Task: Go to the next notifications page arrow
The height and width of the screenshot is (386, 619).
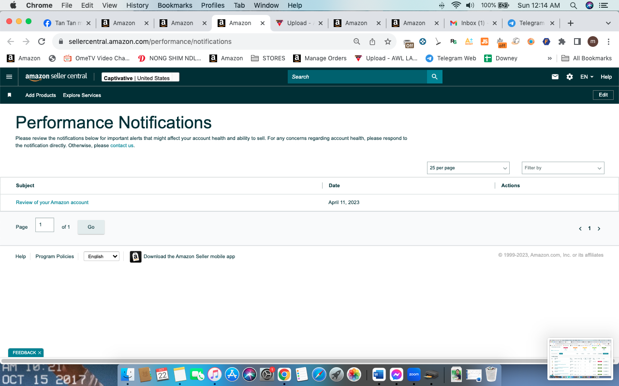Action: click(599, 229)
